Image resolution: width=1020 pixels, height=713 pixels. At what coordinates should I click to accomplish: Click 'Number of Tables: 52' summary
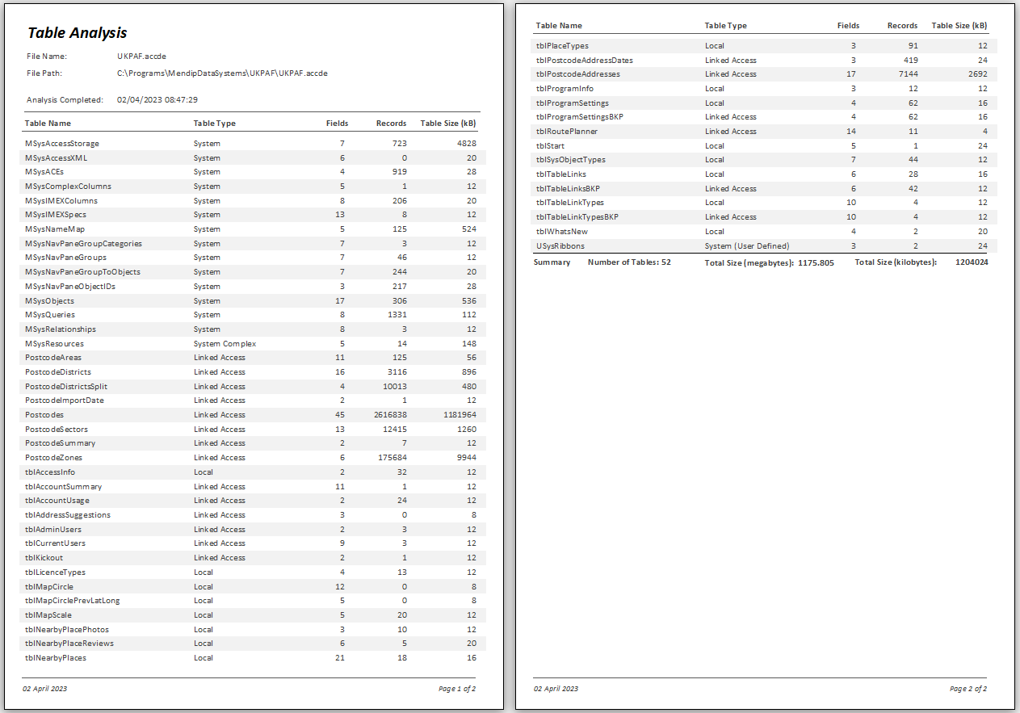[x=629, y=262]
